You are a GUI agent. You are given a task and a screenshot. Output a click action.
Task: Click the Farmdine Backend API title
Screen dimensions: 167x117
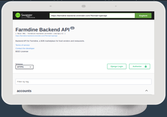coord(43,30)
